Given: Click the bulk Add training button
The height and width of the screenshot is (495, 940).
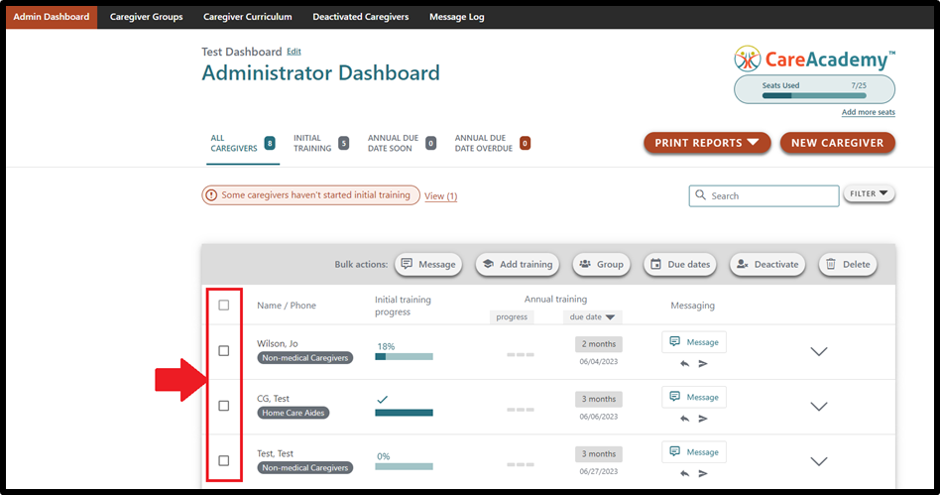Looking at the screenshot, I should pos(517,264).
